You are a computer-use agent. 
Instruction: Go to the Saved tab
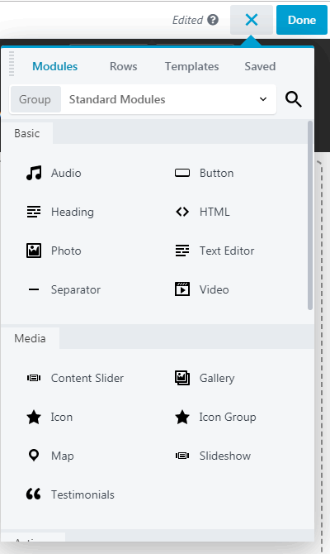260,66
